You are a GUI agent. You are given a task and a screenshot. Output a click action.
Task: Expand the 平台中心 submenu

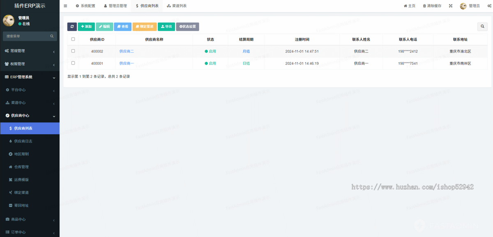30,90
